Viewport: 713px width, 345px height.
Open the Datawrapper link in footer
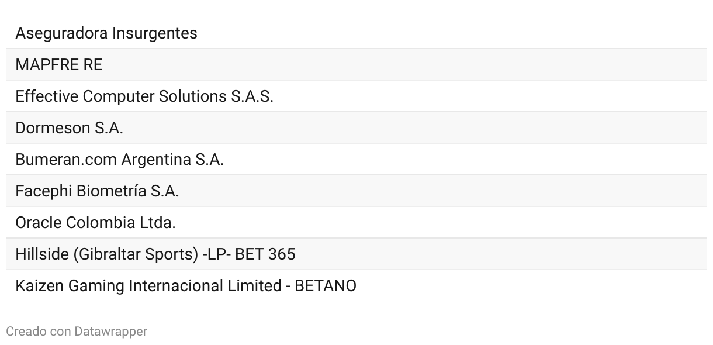click(110, 332)
